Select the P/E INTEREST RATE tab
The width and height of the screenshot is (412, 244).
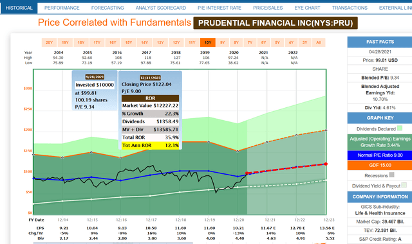[x=219, y=8]
